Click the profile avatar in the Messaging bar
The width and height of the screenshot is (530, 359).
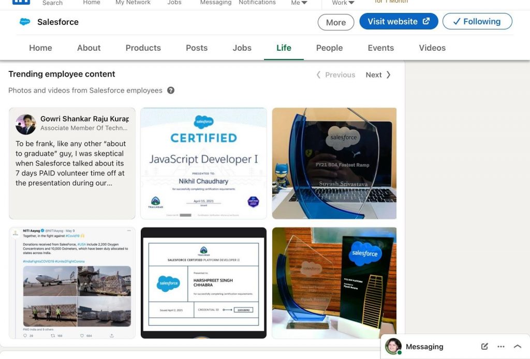click(393, 346)
